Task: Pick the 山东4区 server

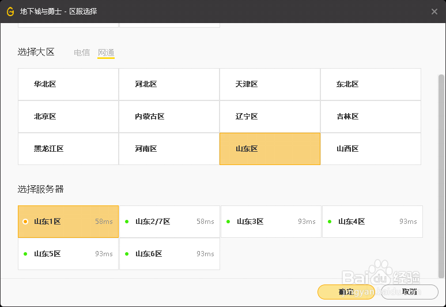Action: point(372,222)
